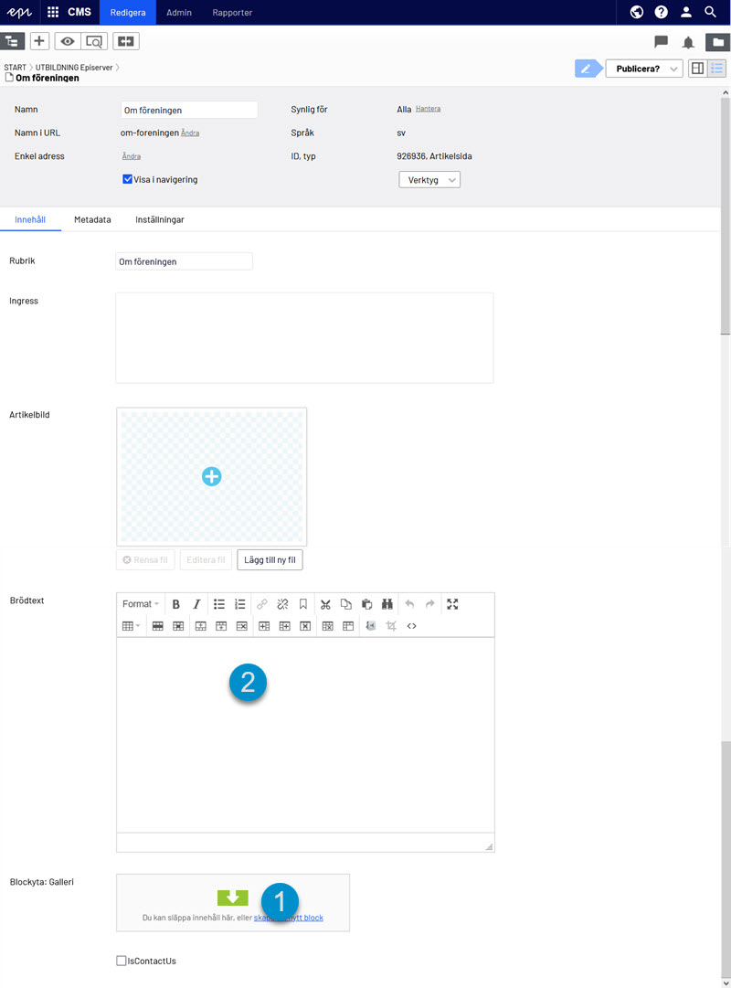The height and width of the screenshot is (988, 731).
Task: Expand the Verktyg dropdown
Action: pyautogui.click(x=429, y=180)
